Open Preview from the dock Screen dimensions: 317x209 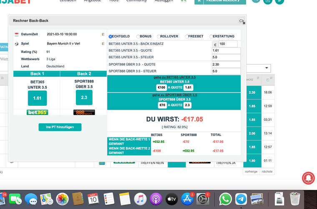pos(257,199)
